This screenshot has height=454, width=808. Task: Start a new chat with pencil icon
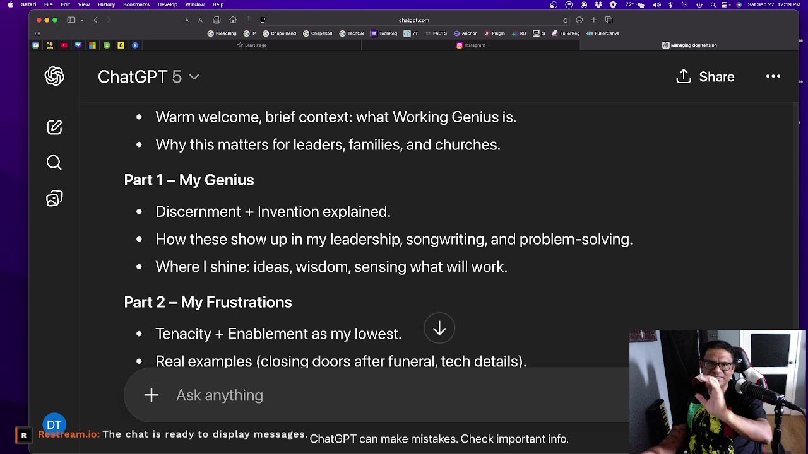pyautogui.click(x=54, y=127)
